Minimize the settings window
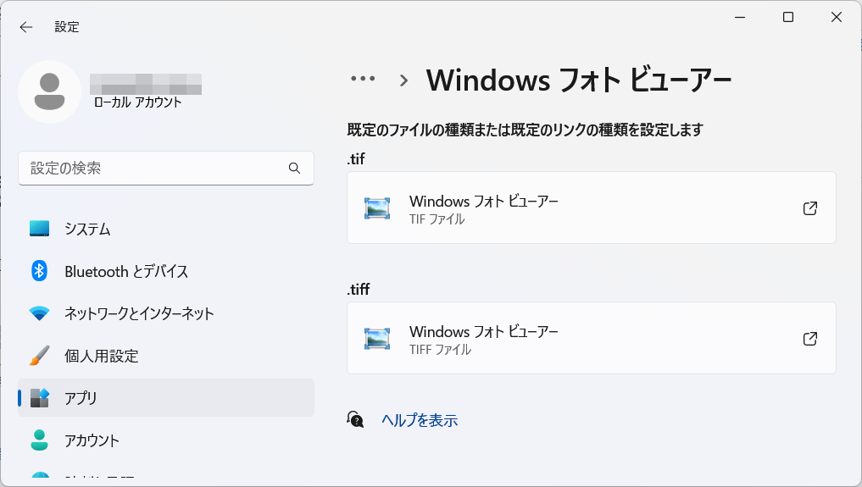 pyautogui.click(x=740, y=17)
